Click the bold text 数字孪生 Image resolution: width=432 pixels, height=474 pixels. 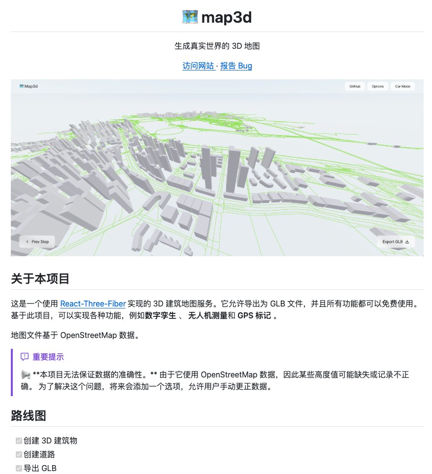coord(160,316)
